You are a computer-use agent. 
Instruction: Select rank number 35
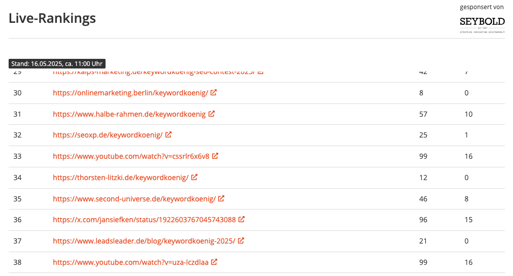click(x=17, y=199)
